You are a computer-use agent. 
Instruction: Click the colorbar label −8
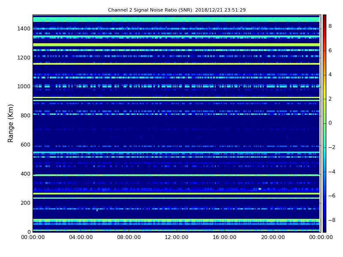pyautogui.click(x=332, y=220)
